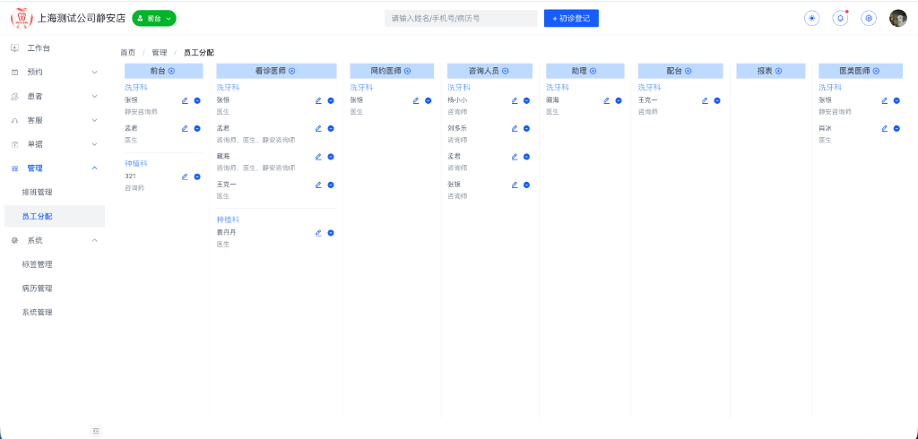Image resolution: width=918 pixels, height=439 pixels.
Task: Add a staff member to 看诊医师 column
Action: coord(291,71)
